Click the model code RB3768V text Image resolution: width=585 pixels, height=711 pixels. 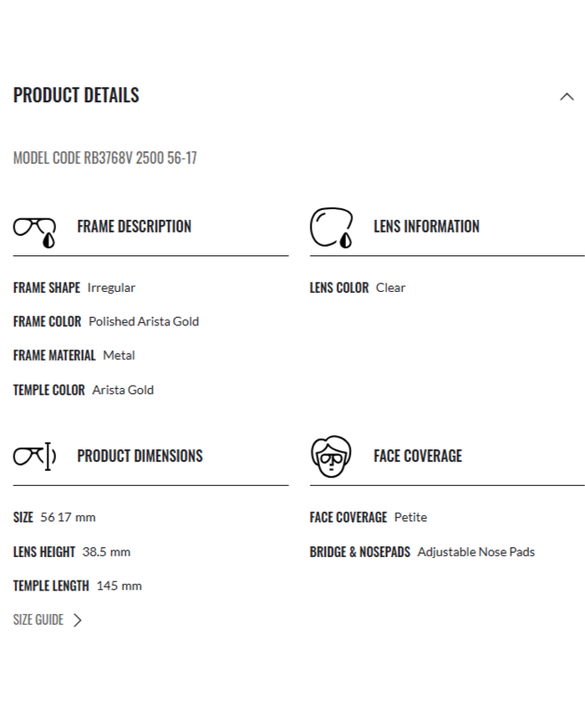coord(105,158)
